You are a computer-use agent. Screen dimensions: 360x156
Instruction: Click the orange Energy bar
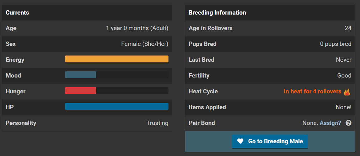coord(117,59)
